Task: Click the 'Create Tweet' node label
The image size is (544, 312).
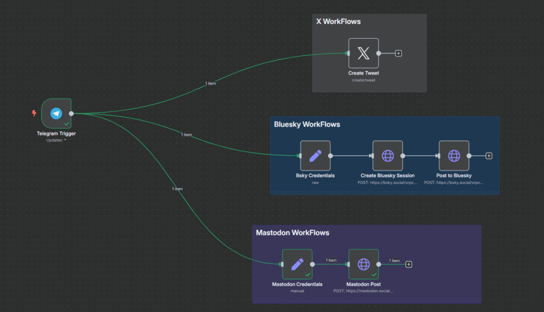Action: 363,73
